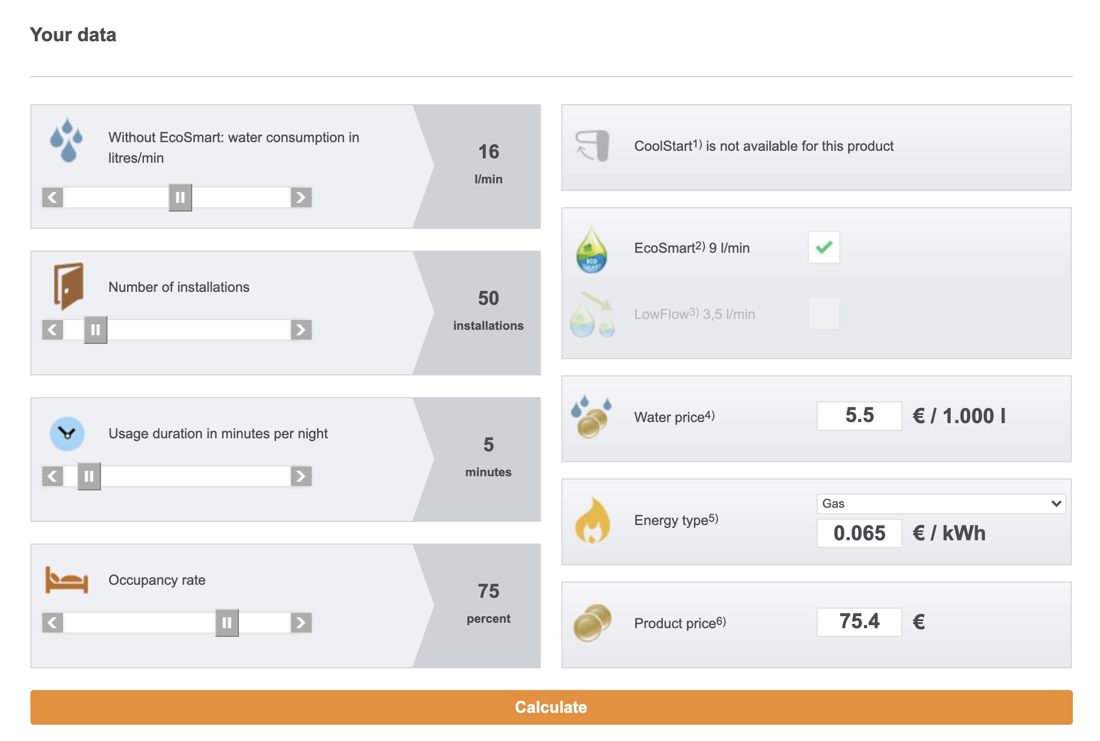Click the blue clock usage duration icon

tap(67, 433)
